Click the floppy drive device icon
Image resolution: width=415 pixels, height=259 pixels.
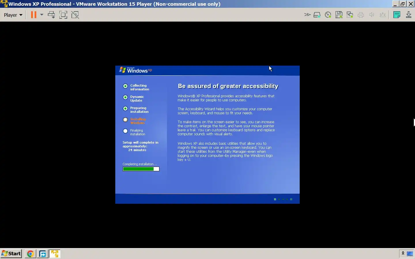pos(339,15)
